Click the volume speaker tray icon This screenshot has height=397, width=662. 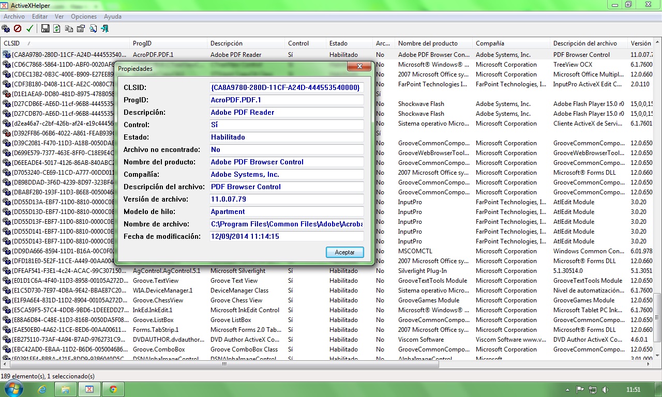tap(605, 390)
